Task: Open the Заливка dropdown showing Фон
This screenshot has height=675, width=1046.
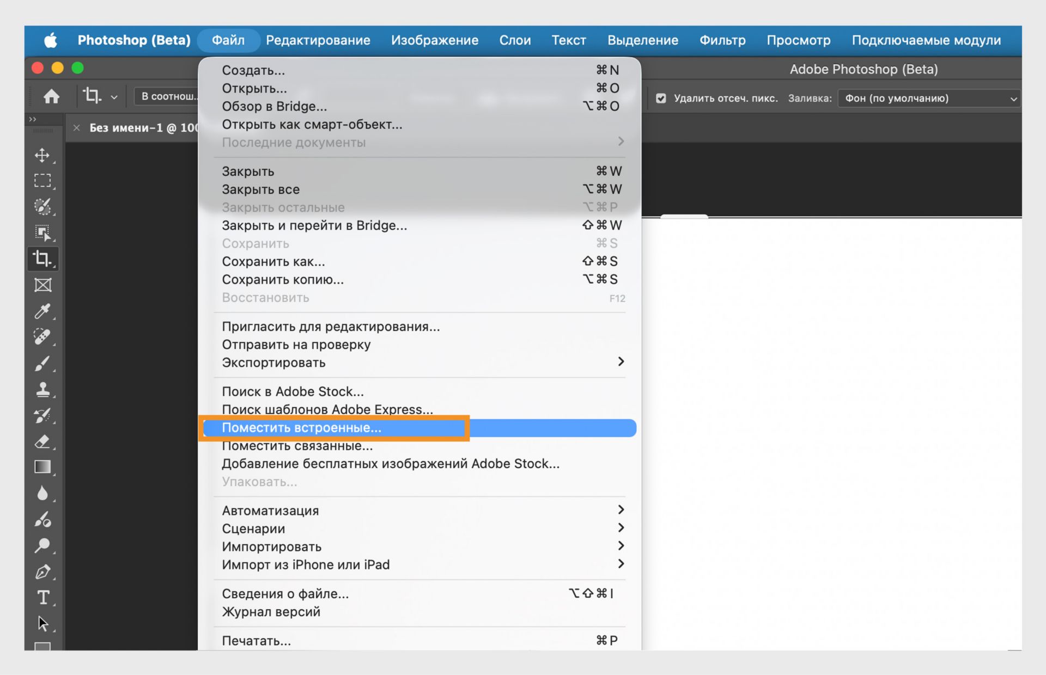Action: tap(928, 98)
